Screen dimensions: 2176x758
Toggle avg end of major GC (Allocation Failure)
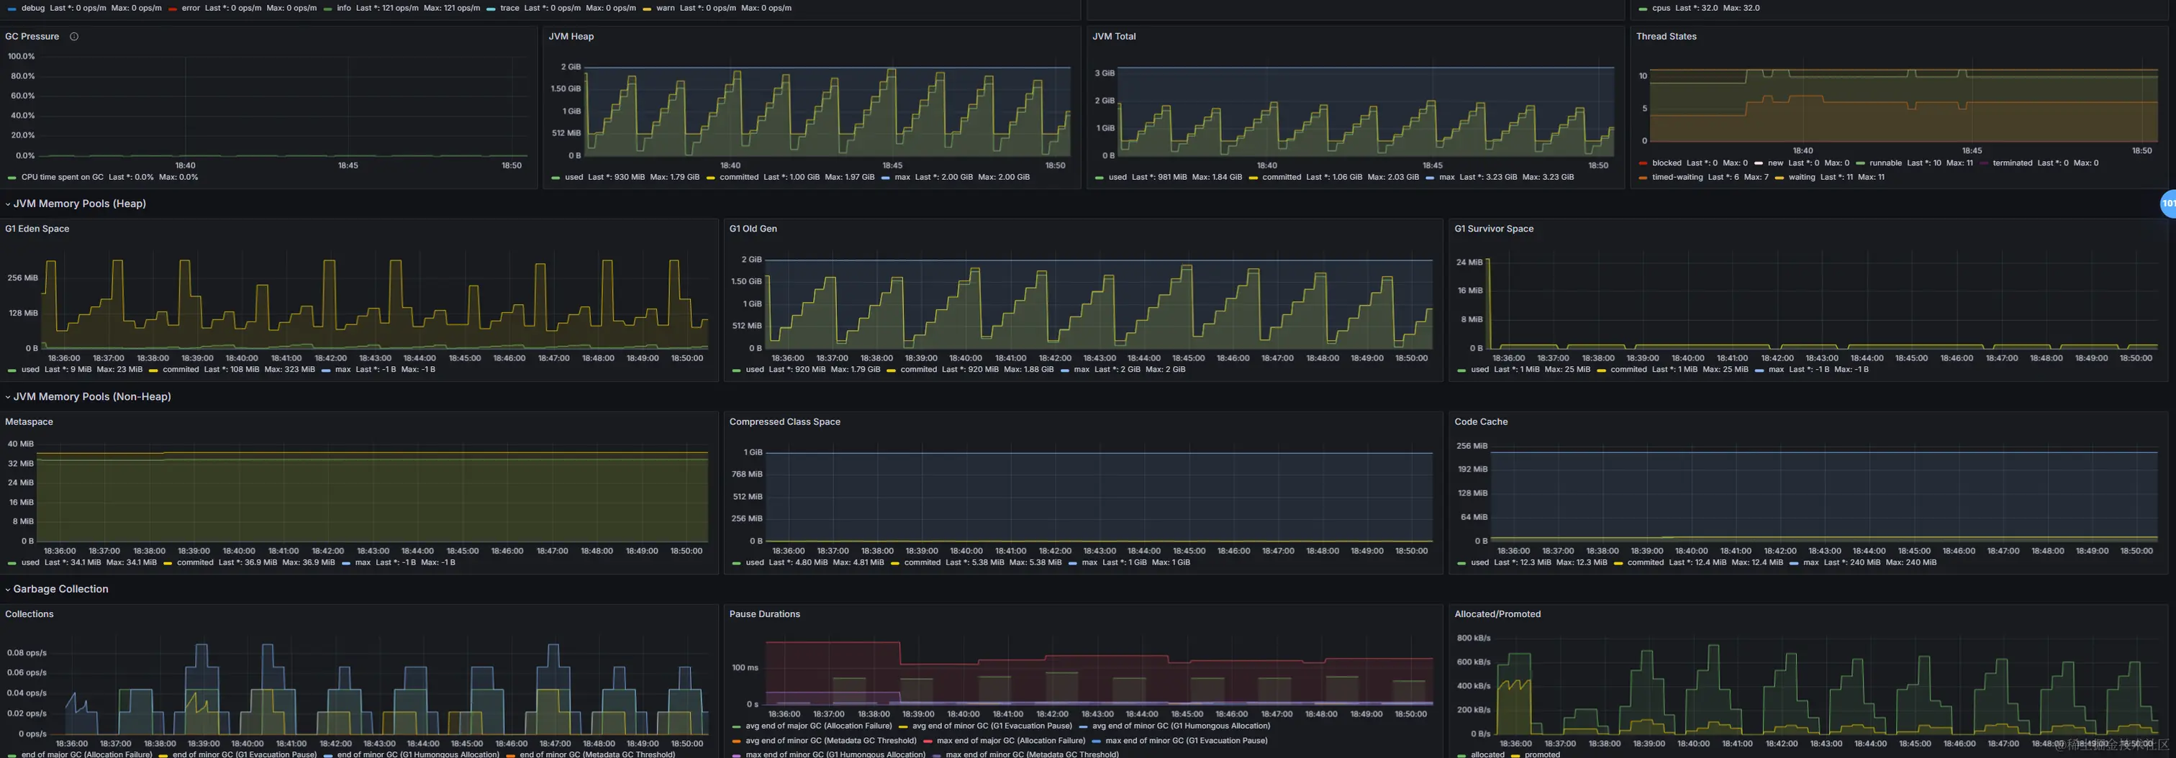[x=819, y=726]
